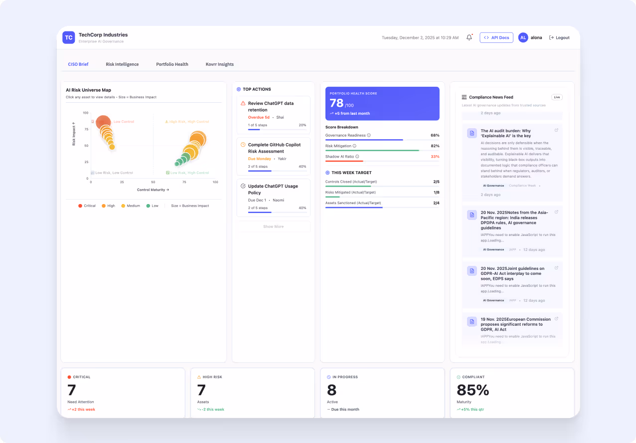
Task: Open the AL user avatar menu
Action: click(523, 37)
